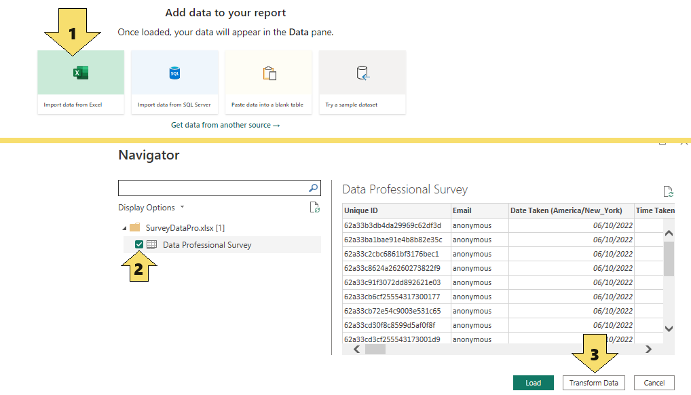Open the Display Options dropdown
Viewport: 691px width, 395px height.
click(x=151, y=208)
